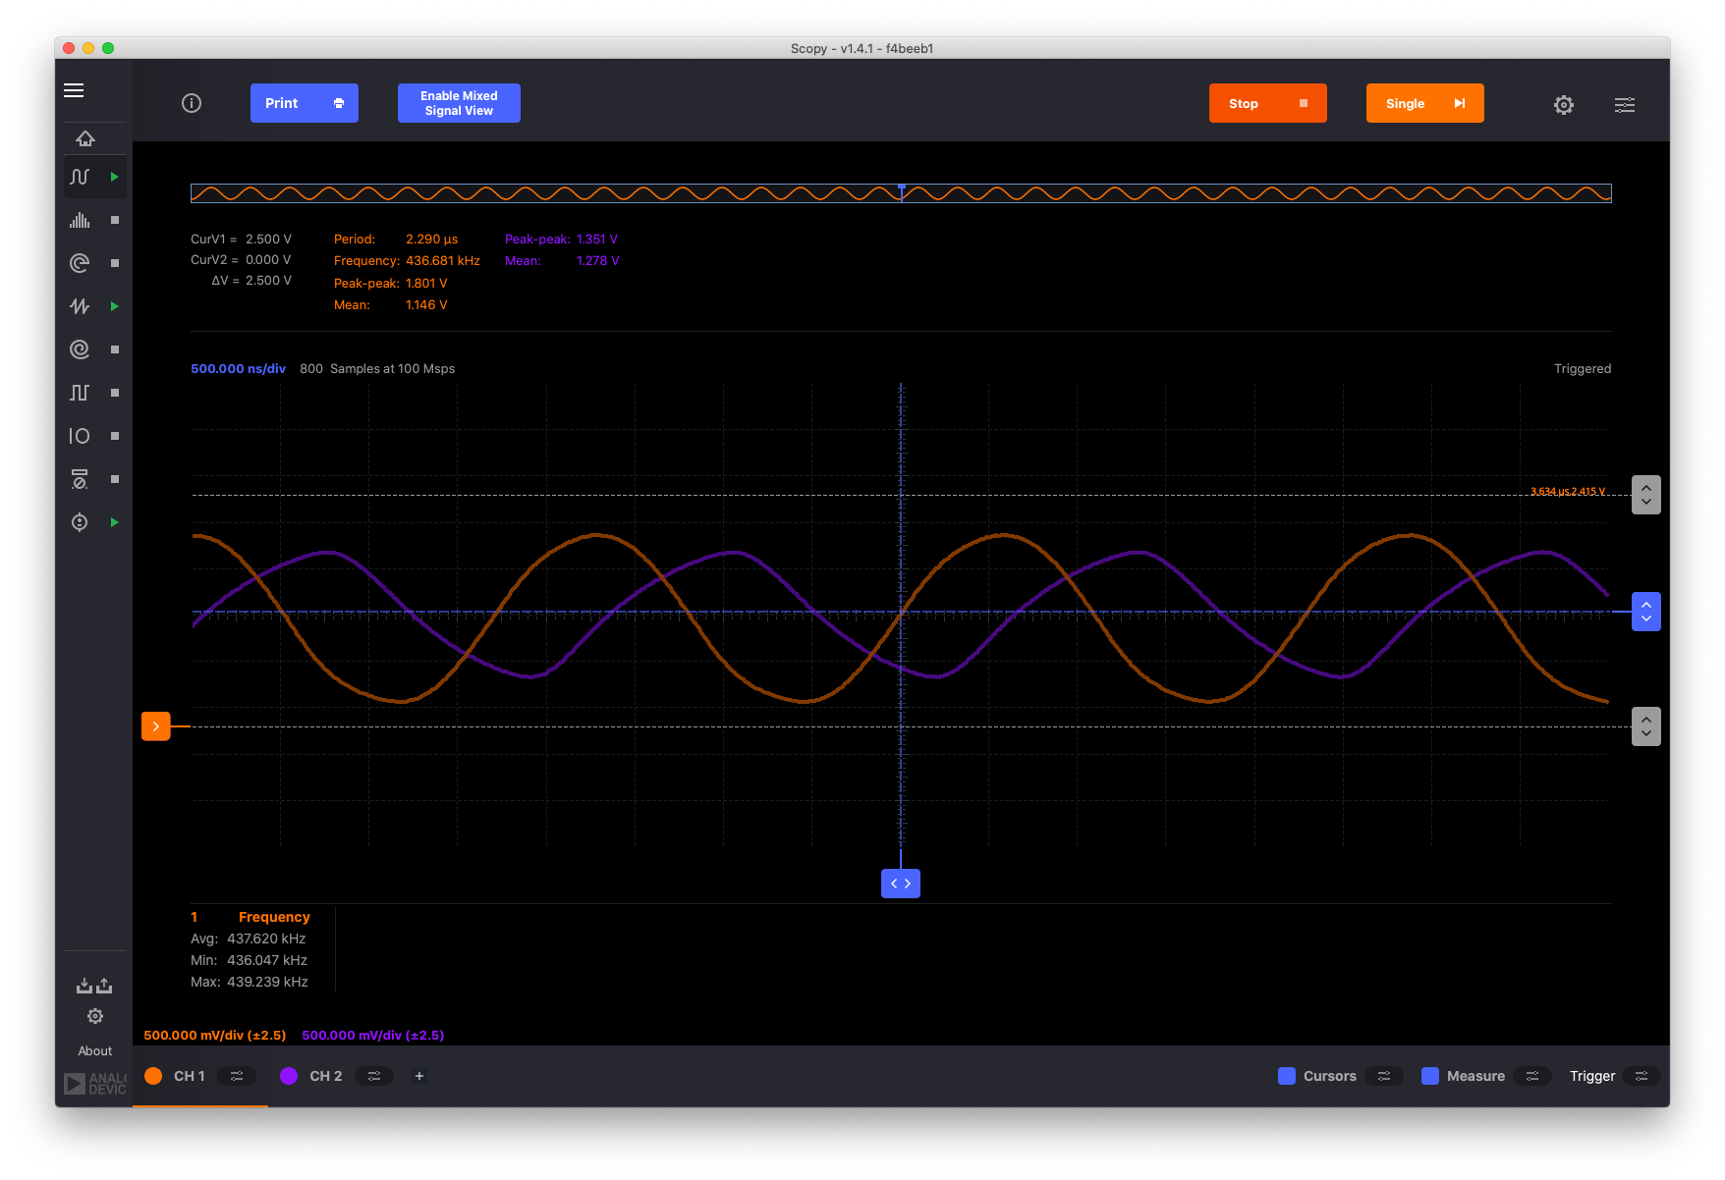The image size is (1725, 1180).
Task: Start Digital IO with its sidebar run toggle
Action: [x=115, y=436]
